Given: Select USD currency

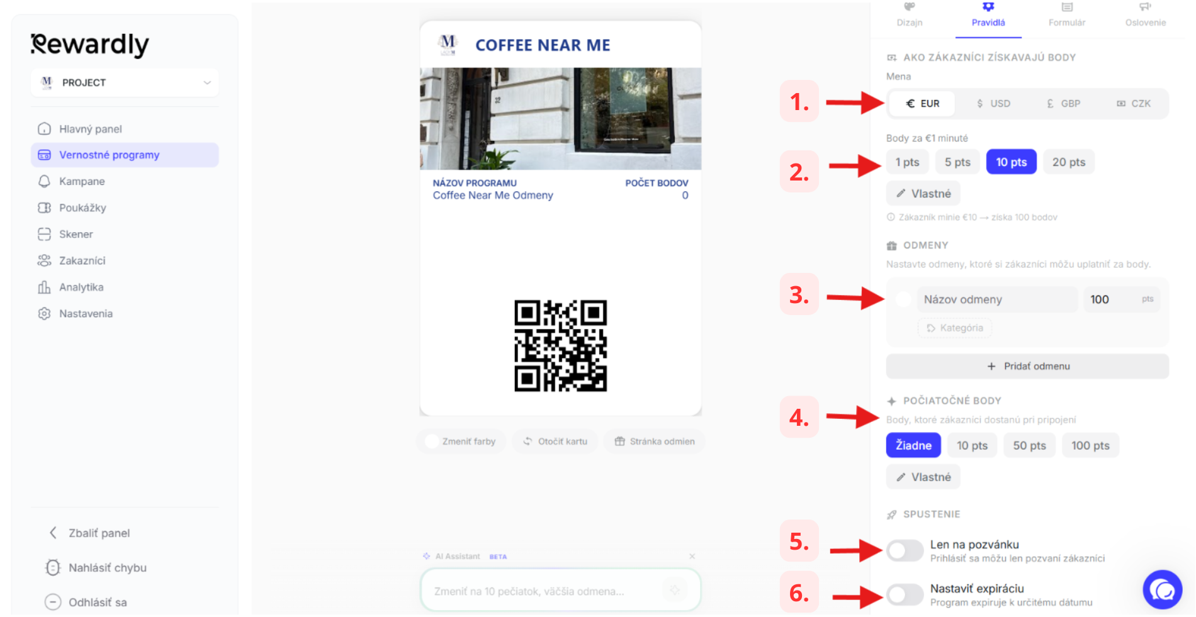Looking at the screenshot, I should 993,104.
